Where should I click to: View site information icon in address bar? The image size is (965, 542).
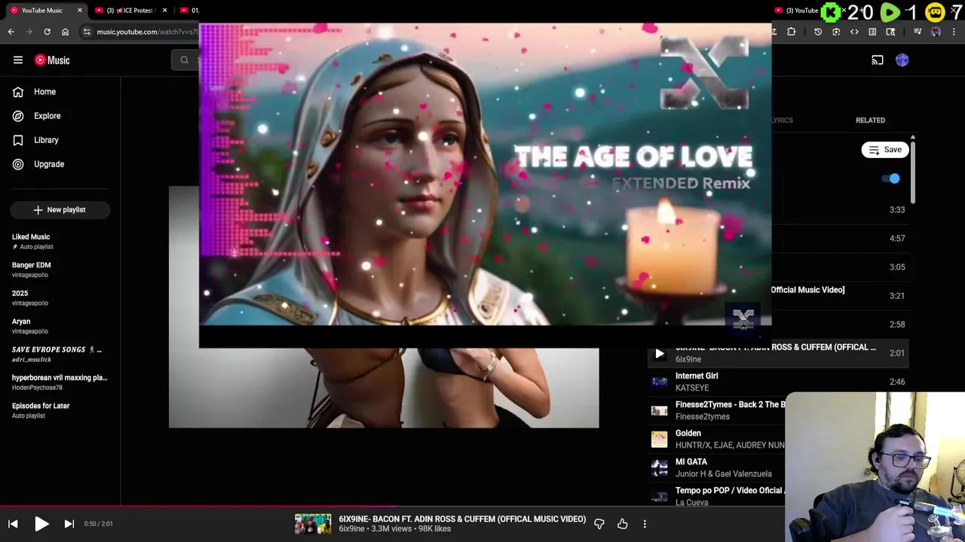(x=87, y=32)
